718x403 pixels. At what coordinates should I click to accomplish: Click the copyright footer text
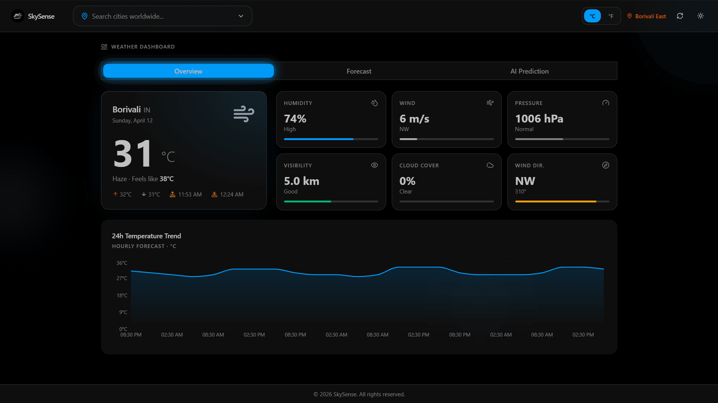[x=359, y=394]
